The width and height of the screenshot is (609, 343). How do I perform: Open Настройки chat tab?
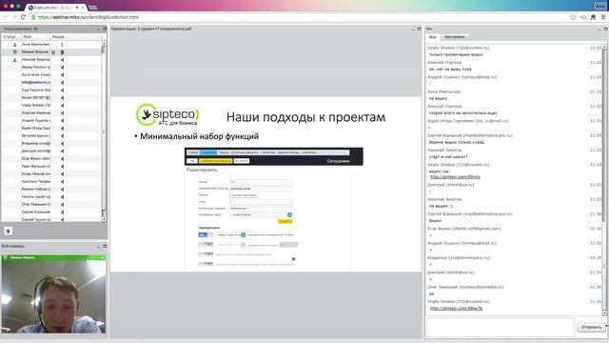click(454, 37)
